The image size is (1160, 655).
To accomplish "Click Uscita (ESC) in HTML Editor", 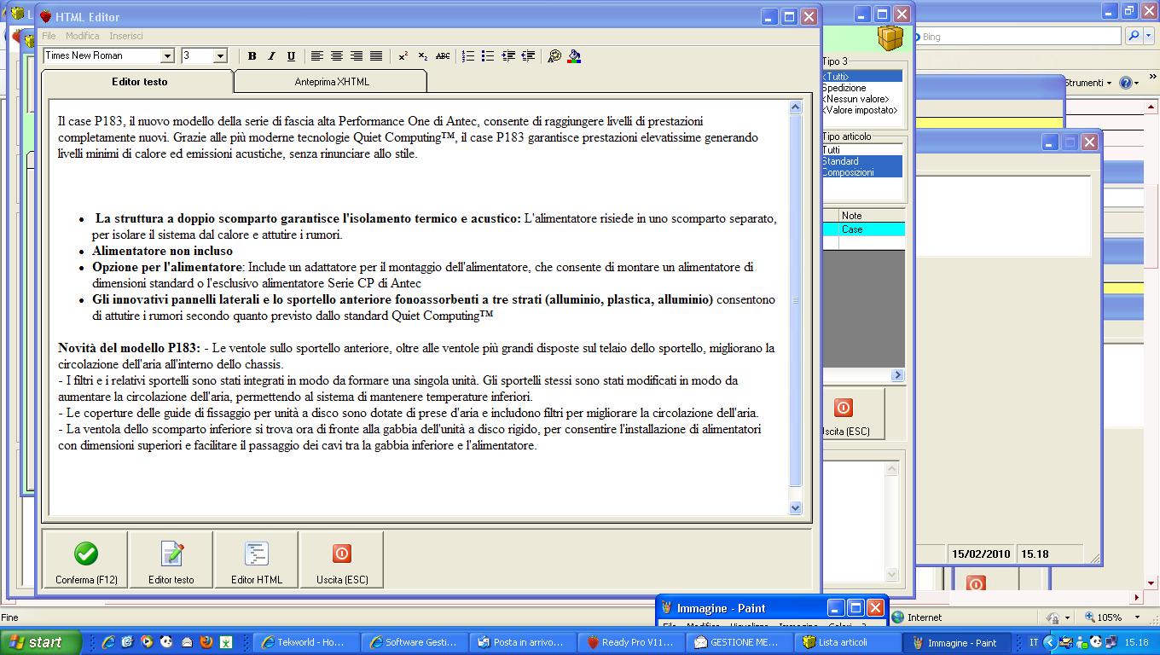I will point(342,560).
